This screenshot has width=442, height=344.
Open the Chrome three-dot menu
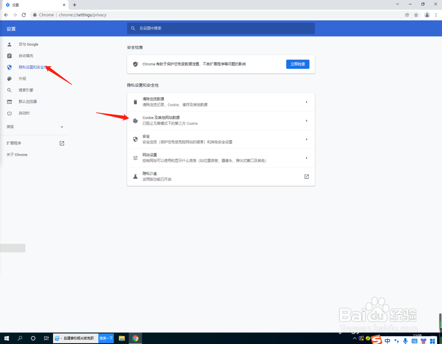point(436,15)
